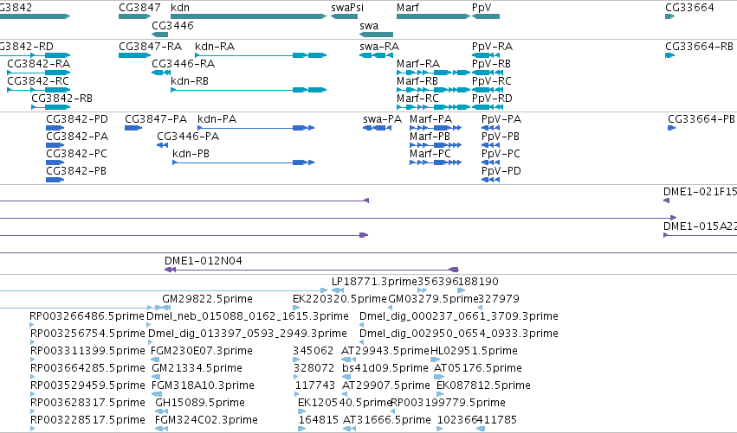Select the CG3446-PA protein label
Viewport: 737px width, 433px height.
188,137
